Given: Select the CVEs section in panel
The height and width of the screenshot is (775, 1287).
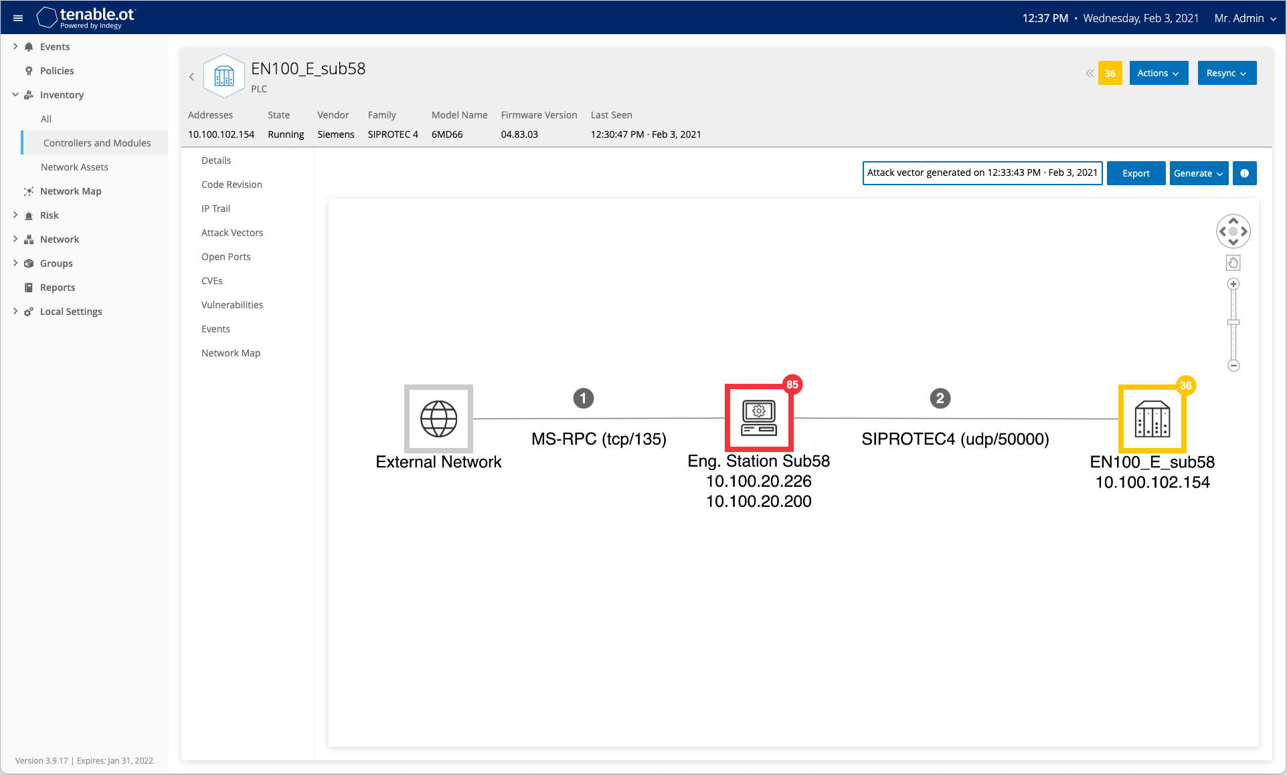Looking at the screenshot, I should point(211,280).
